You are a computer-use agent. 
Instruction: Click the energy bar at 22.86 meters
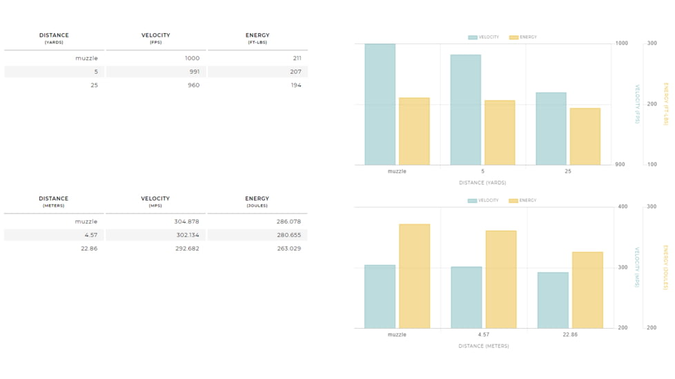pos(587,289)
